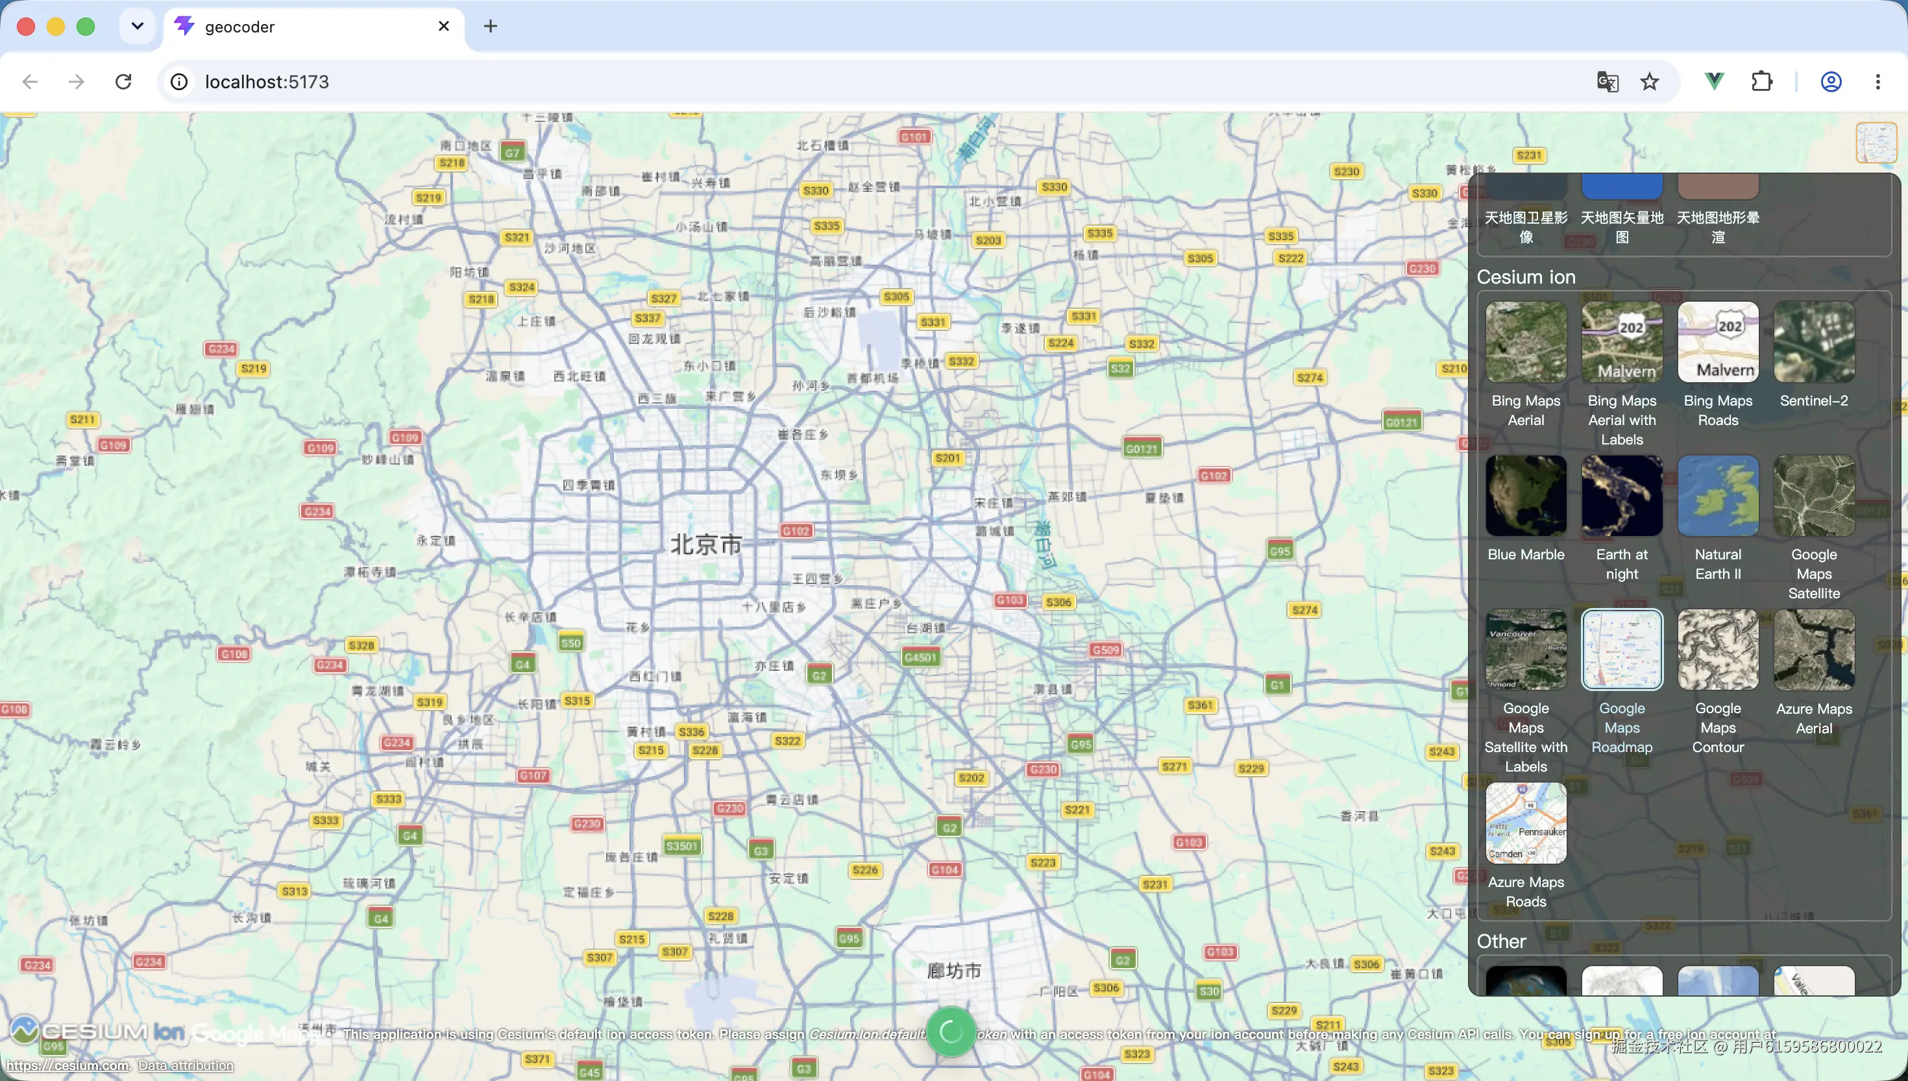Choose Natural Earth II imagery
1908x1081 pixels.
click(1718, 519)
